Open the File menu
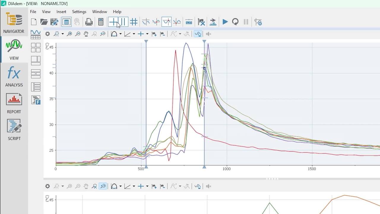The image size is (380, 214). 33,12
